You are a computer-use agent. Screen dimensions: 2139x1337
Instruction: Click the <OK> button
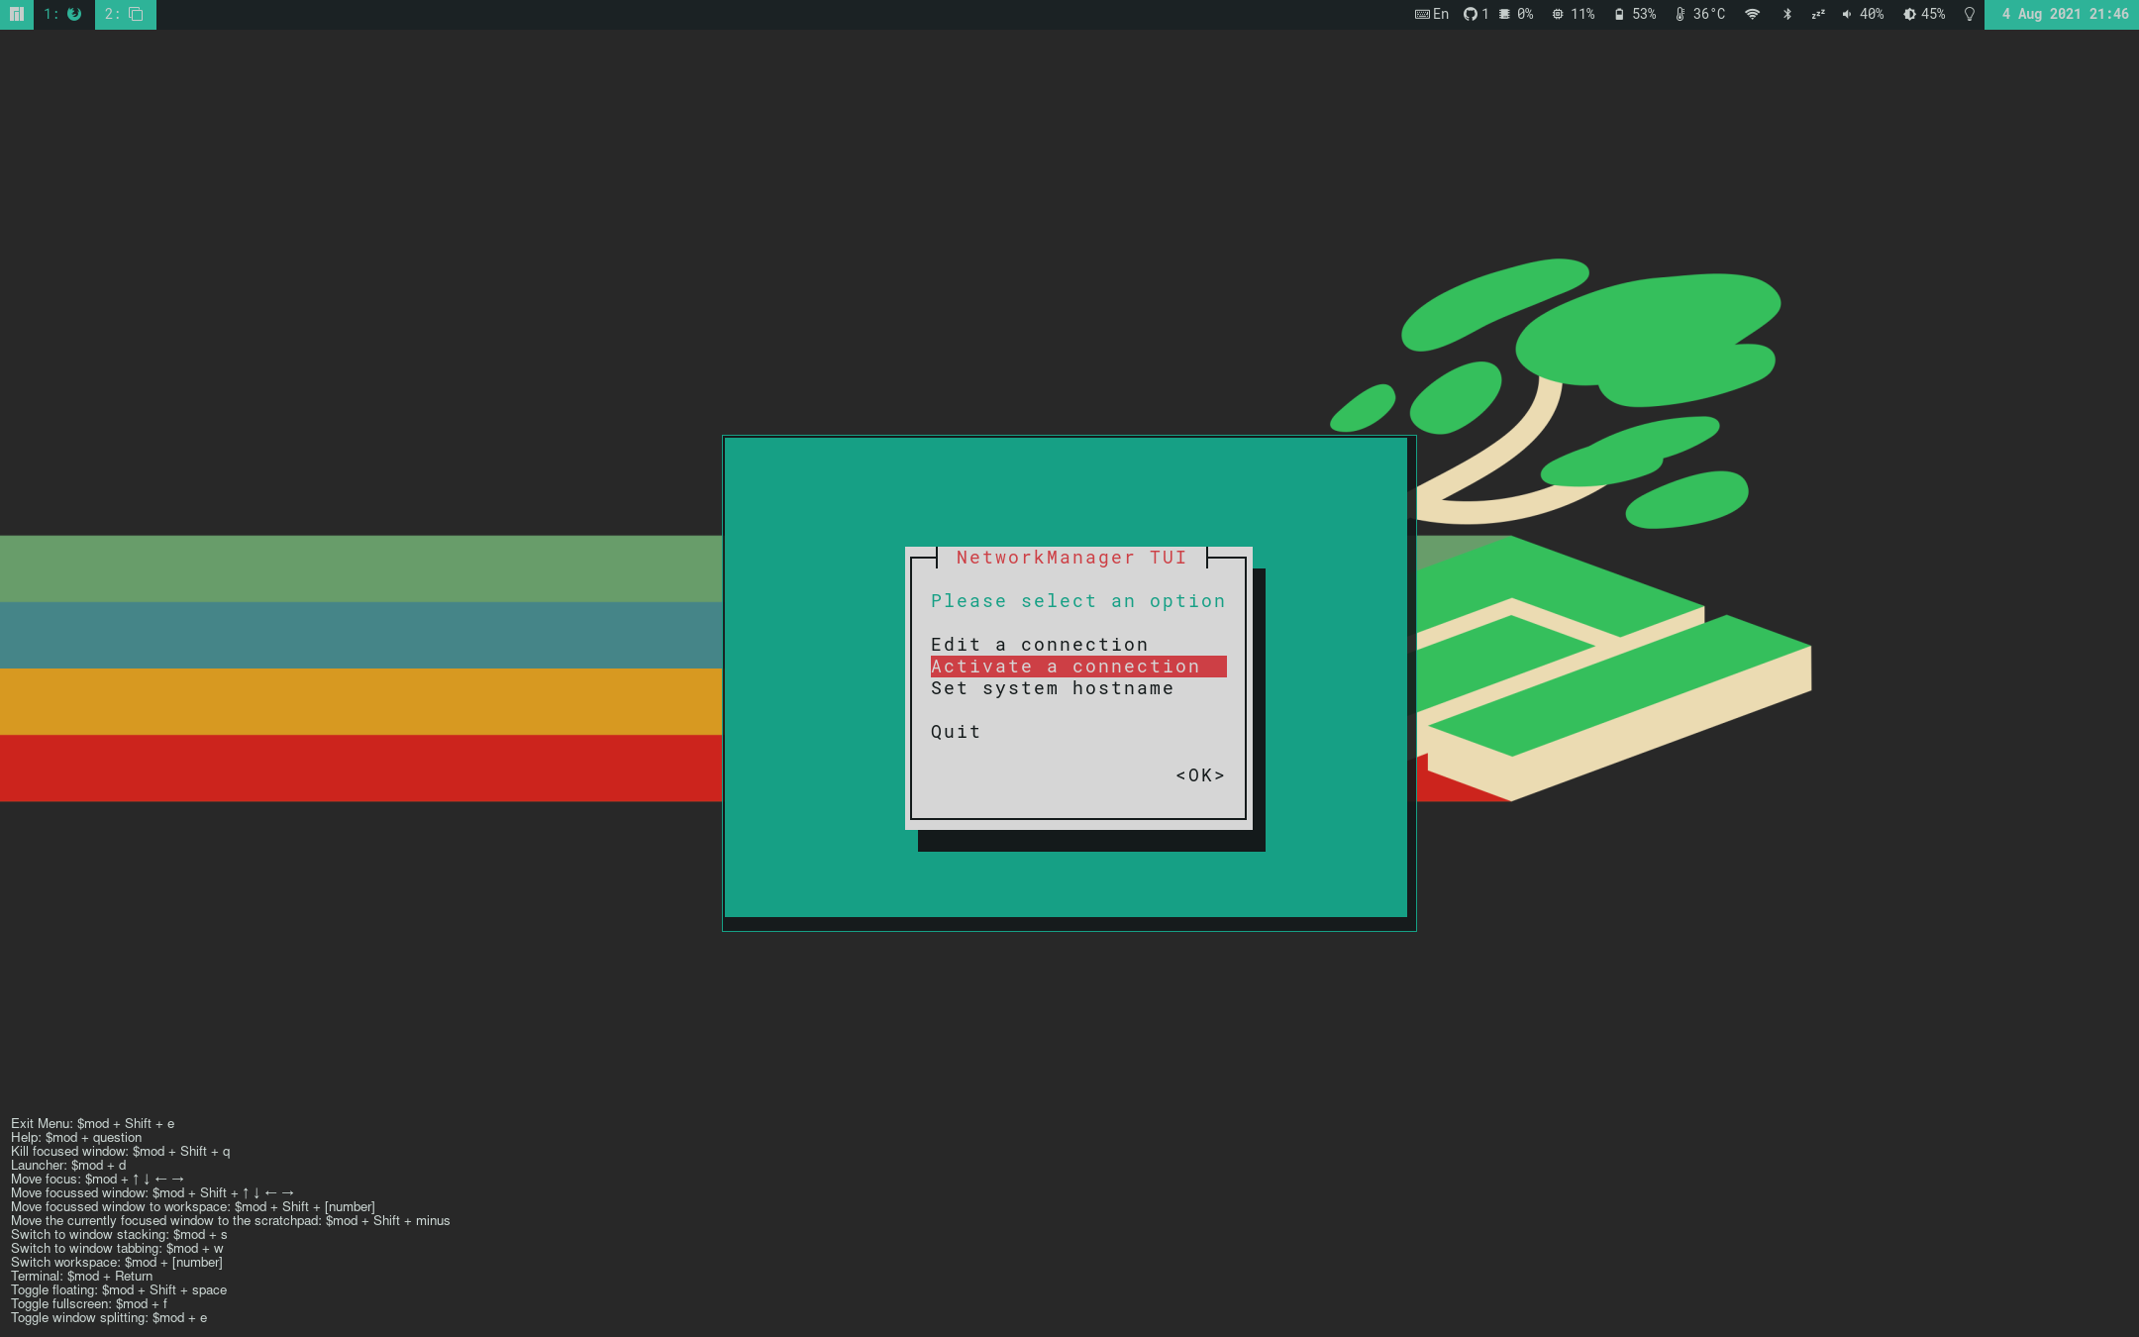[1200, 775]
